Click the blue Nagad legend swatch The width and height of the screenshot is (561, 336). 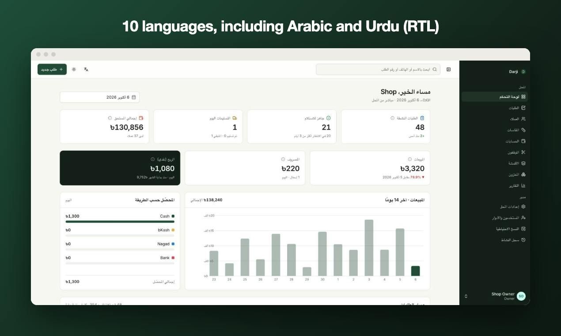pyautogui.click(x=173, y=244)
